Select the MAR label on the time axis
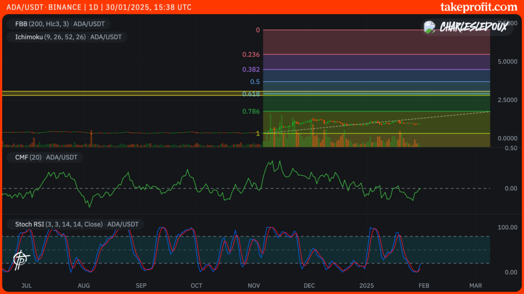The height and width of the screenshot is (294, 524). 475,286
